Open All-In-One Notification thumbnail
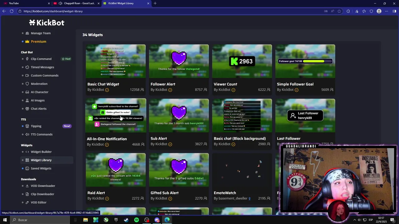Screen dimensions: 399x224 (x=116, y=116)
